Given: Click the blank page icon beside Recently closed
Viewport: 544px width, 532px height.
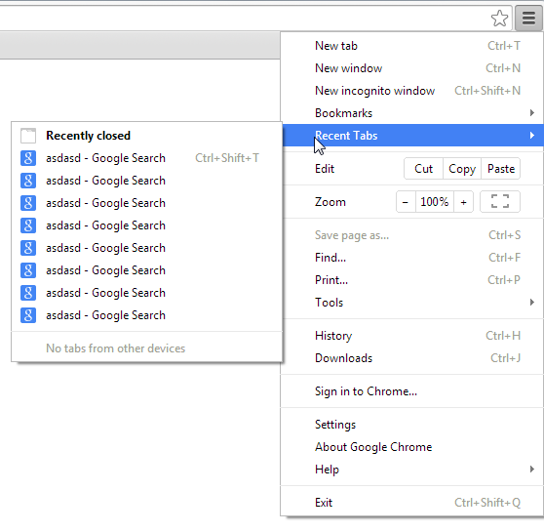Looking at the screenshot, I should click(x=28, y=136).
